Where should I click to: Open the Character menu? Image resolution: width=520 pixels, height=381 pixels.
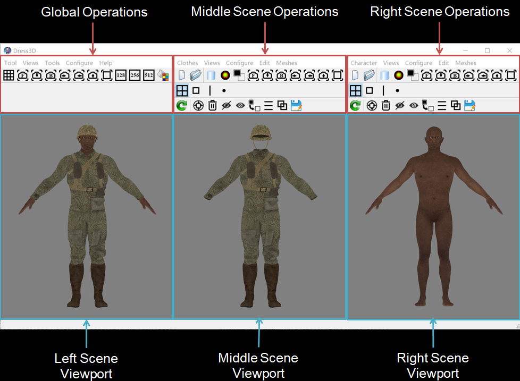click(364, 63)
